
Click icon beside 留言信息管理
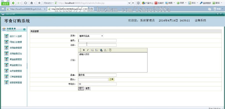coord(6,82)
